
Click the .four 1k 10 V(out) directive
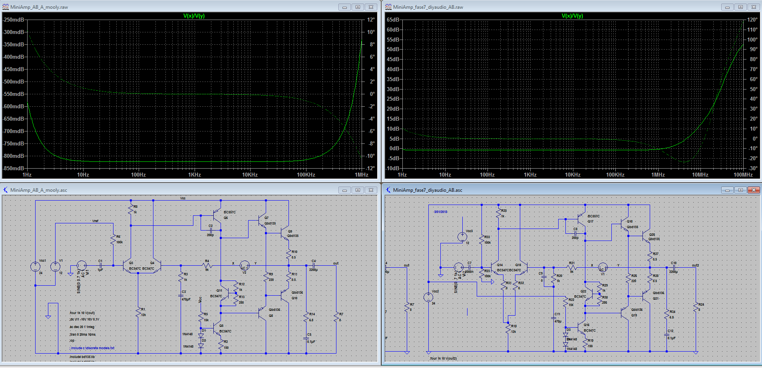pos(82,313)
